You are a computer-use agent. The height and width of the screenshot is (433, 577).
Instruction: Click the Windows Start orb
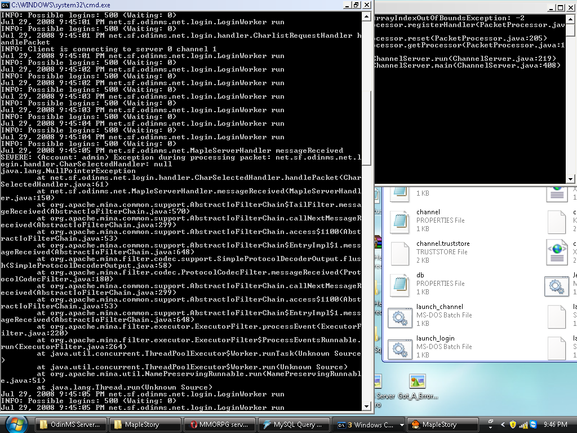pyautogui.click(x=15, y=424)
